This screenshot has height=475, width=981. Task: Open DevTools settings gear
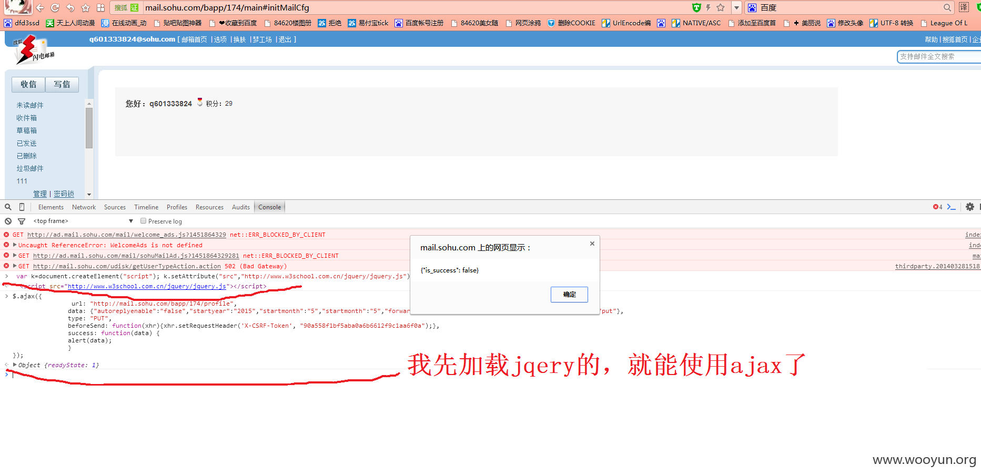[x=969, y=207]
